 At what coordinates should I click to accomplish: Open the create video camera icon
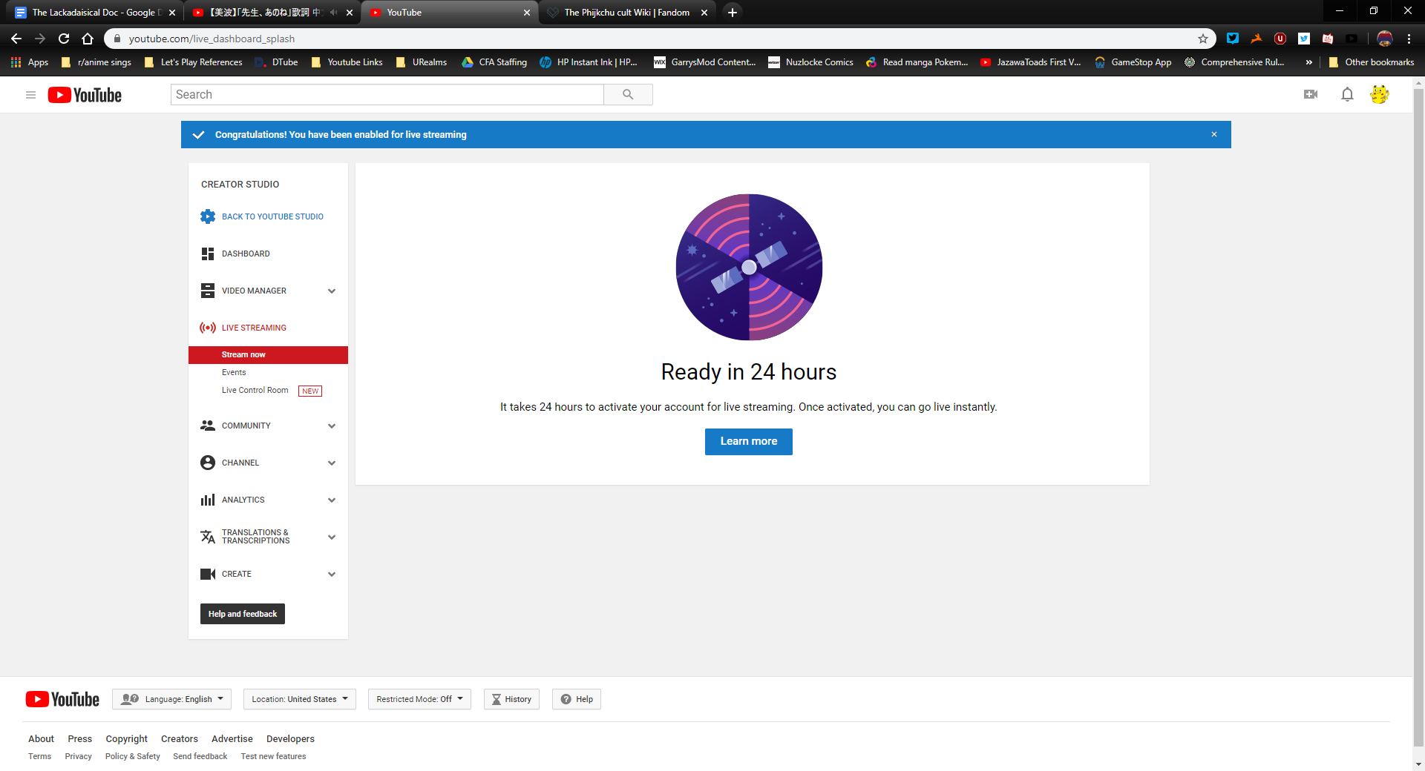pos(1311,94)
